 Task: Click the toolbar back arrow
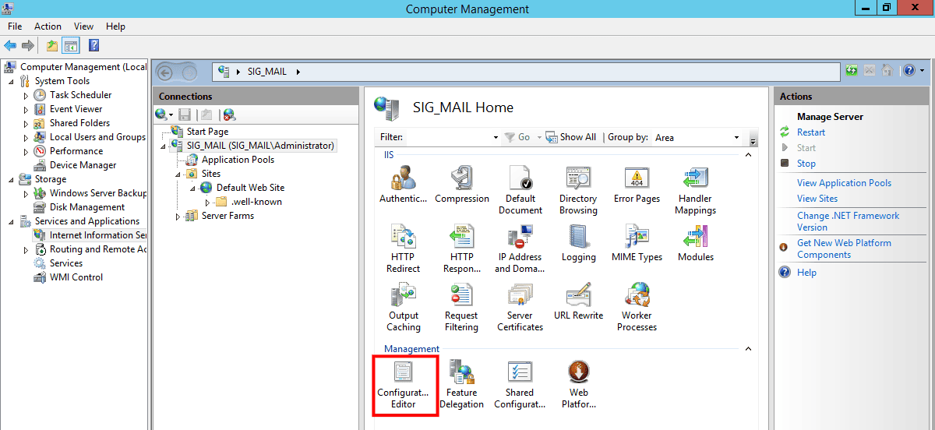point(10,45)
